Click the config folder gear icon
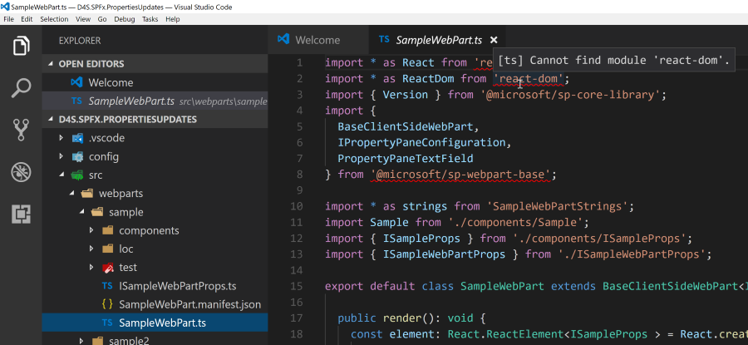The height and width of the screenshot is (345, 748). 77,157
